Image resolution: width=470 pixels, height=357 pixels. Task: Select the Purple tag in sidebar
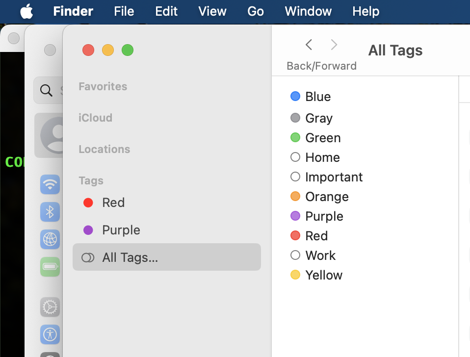[x=121, y=230]
